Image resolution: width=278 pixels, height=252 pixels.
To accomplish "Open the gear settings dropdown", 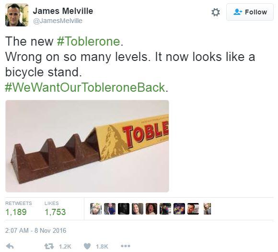I will click(x=215, y=12).
